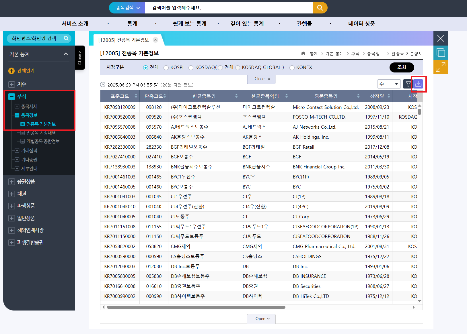Click the horizontal scroll left arrow
Screen dimensions: 467x334
coord(104,307)
